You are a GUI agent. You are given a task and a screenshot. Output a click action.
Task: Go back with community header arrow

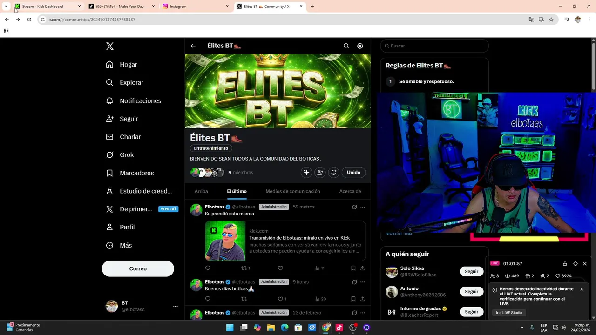[x=193, y=46]
